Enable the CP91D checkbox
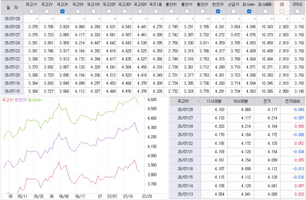 pyautogui.click(x=298, y=11)
